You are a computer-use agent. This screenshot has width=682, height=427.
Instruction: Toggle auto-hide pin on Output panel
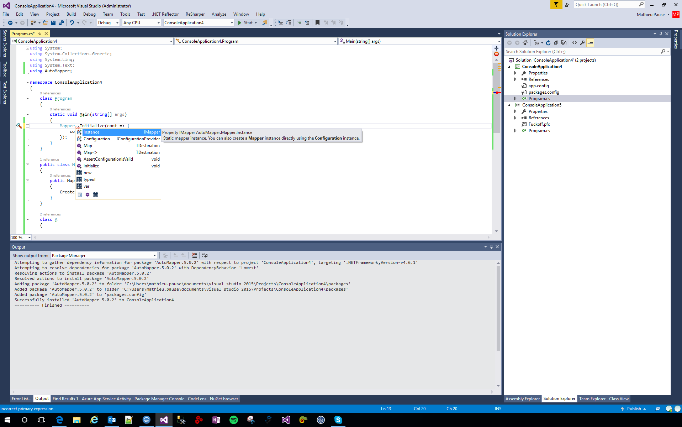coord(491,247)
